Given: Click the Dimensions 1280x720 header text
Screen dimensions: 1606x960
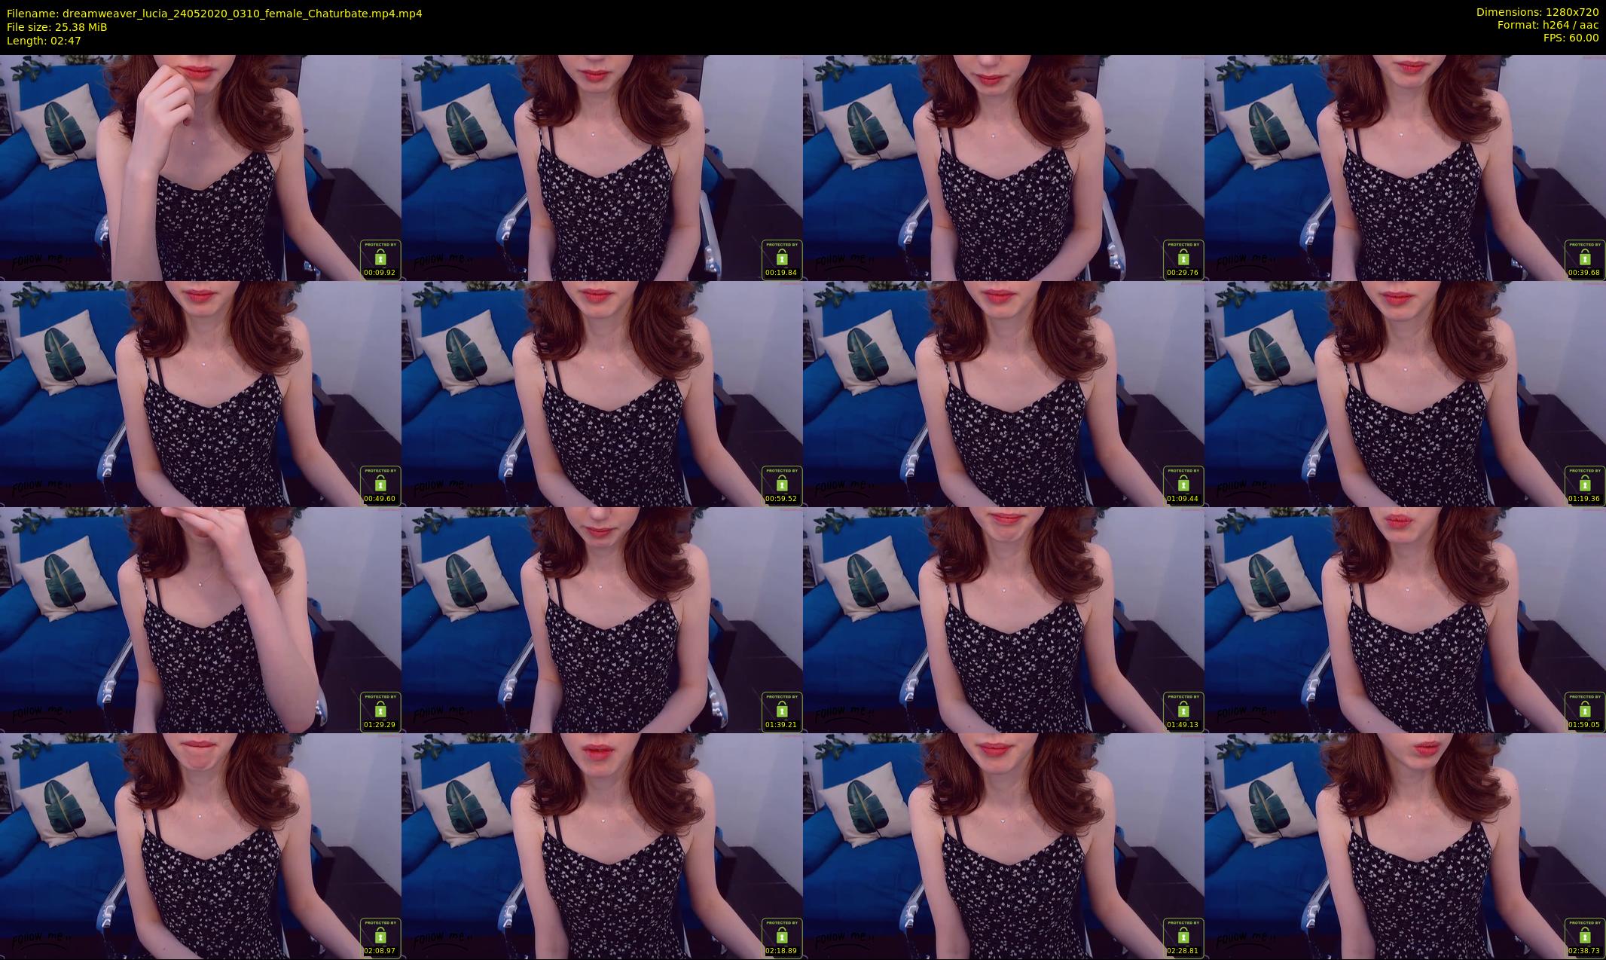Looking at the screenshot, I should pyautogui.click(x=1537, y=12).
